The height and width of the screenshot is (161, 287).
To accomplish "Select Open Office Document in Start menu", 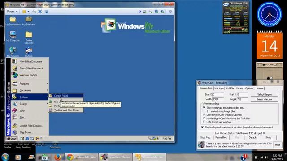I will 30,68.
